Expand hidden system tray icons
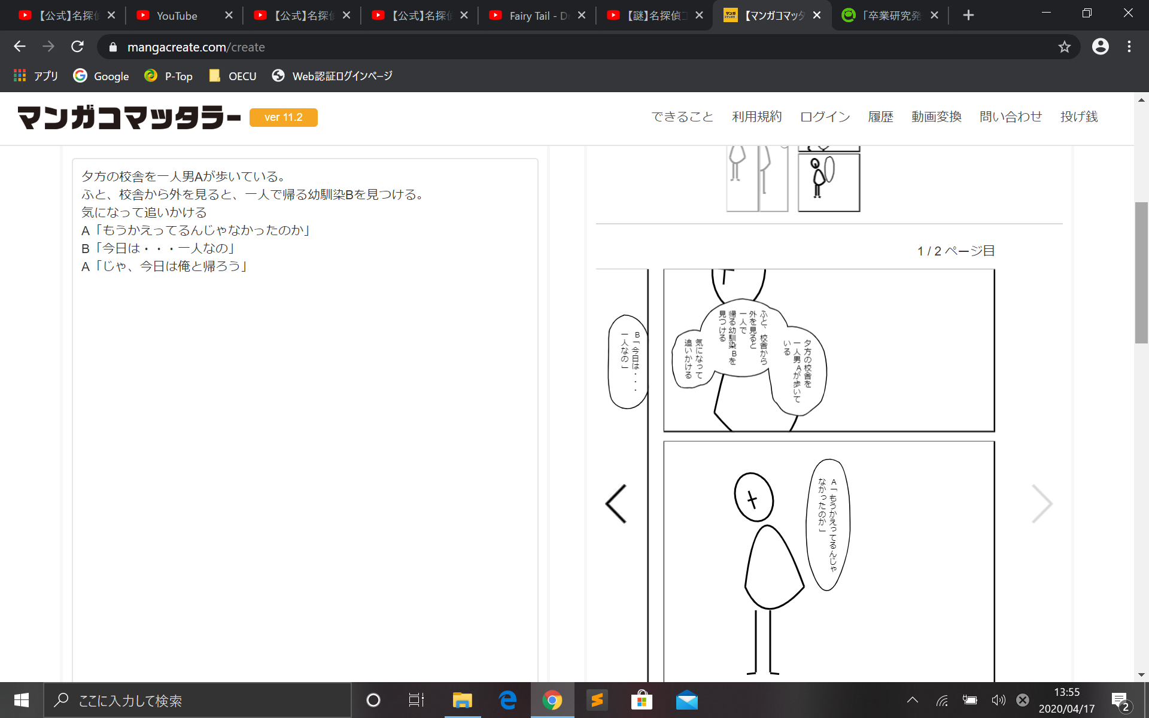Viewport: 1149px width, 718px height. click(x=912, y=700)
